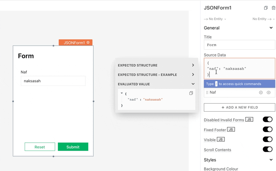This screenshot has width=276, height=171.
Task: Delete the JSONForm1 widget
Action: click(x=273, y=8)
